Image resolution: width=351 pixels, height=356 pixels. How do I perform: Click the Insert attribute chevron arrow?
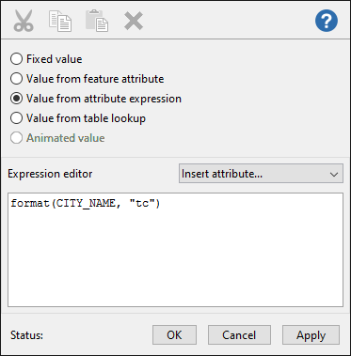coord(334,174)
